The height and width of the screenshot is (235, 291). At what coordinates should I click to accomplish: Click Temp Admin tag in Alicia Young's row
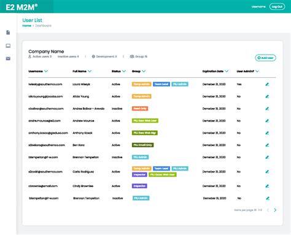142,96
